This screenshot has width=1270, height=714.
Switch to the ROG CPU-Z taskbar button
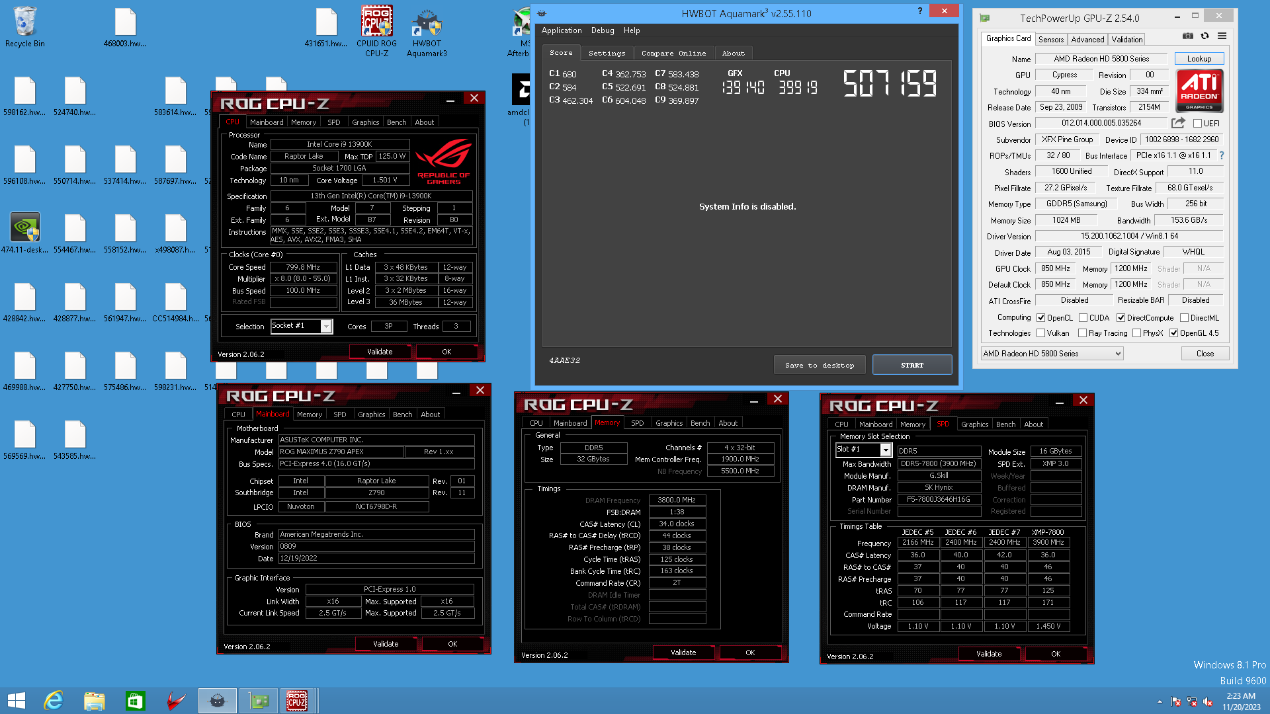click(x=297, y=701)
